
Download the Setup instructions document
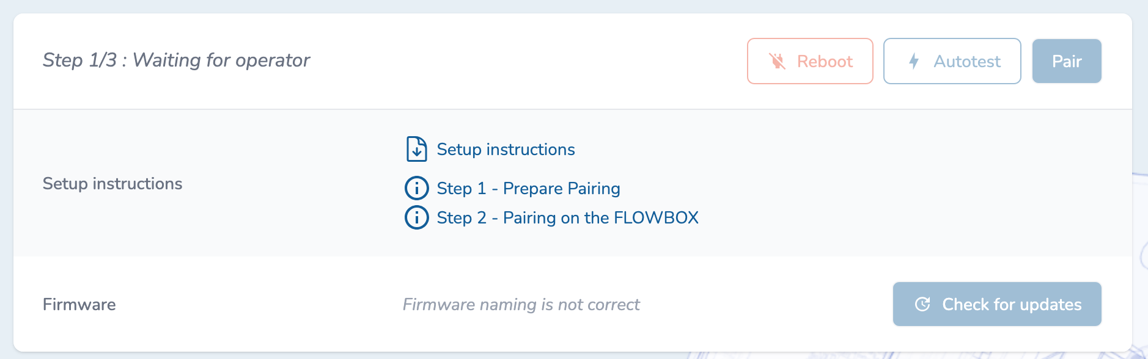point(505,148)
